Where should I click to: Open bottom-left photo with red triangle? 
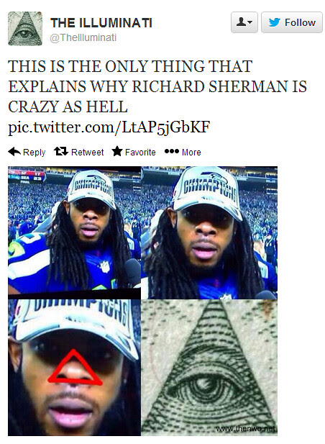click(x=74, y=367)
